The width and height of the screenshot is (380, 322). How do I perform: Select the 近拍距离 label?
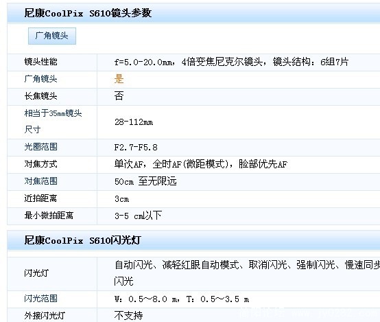pyautogui.click(x=40, y=198)
